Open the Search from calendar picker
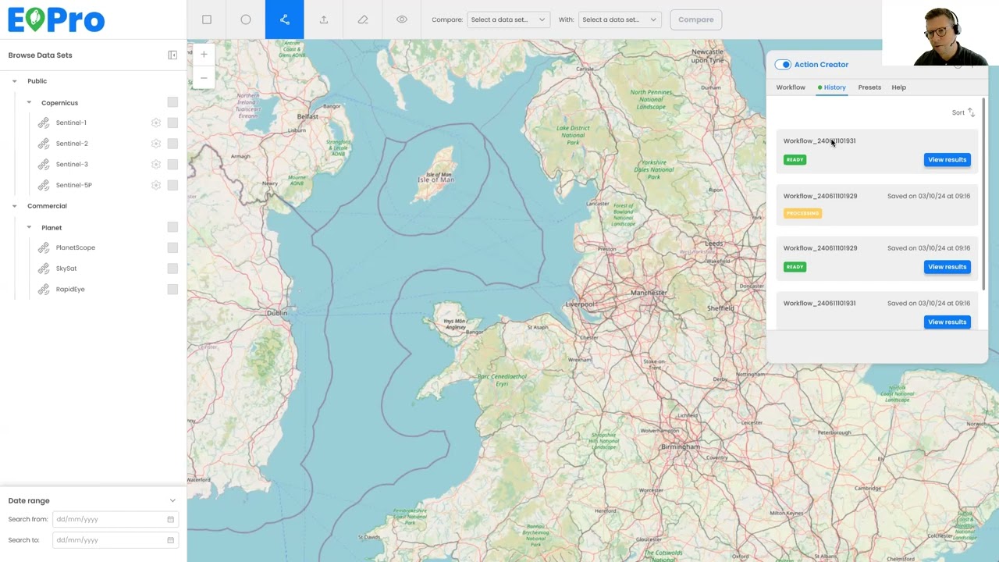 (170, 519)
